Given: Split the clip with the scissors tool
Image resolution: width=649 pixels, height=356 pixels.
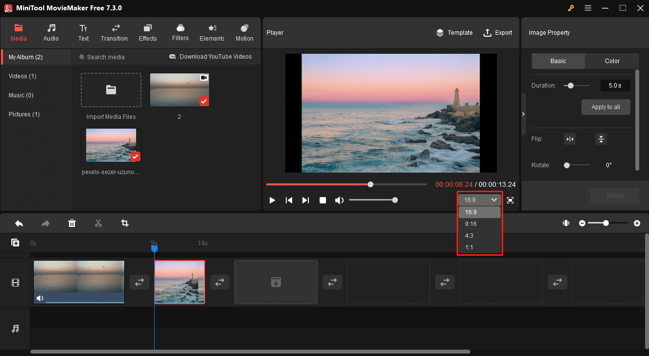Looking at the screenshot, I should (x=98, y=223).
